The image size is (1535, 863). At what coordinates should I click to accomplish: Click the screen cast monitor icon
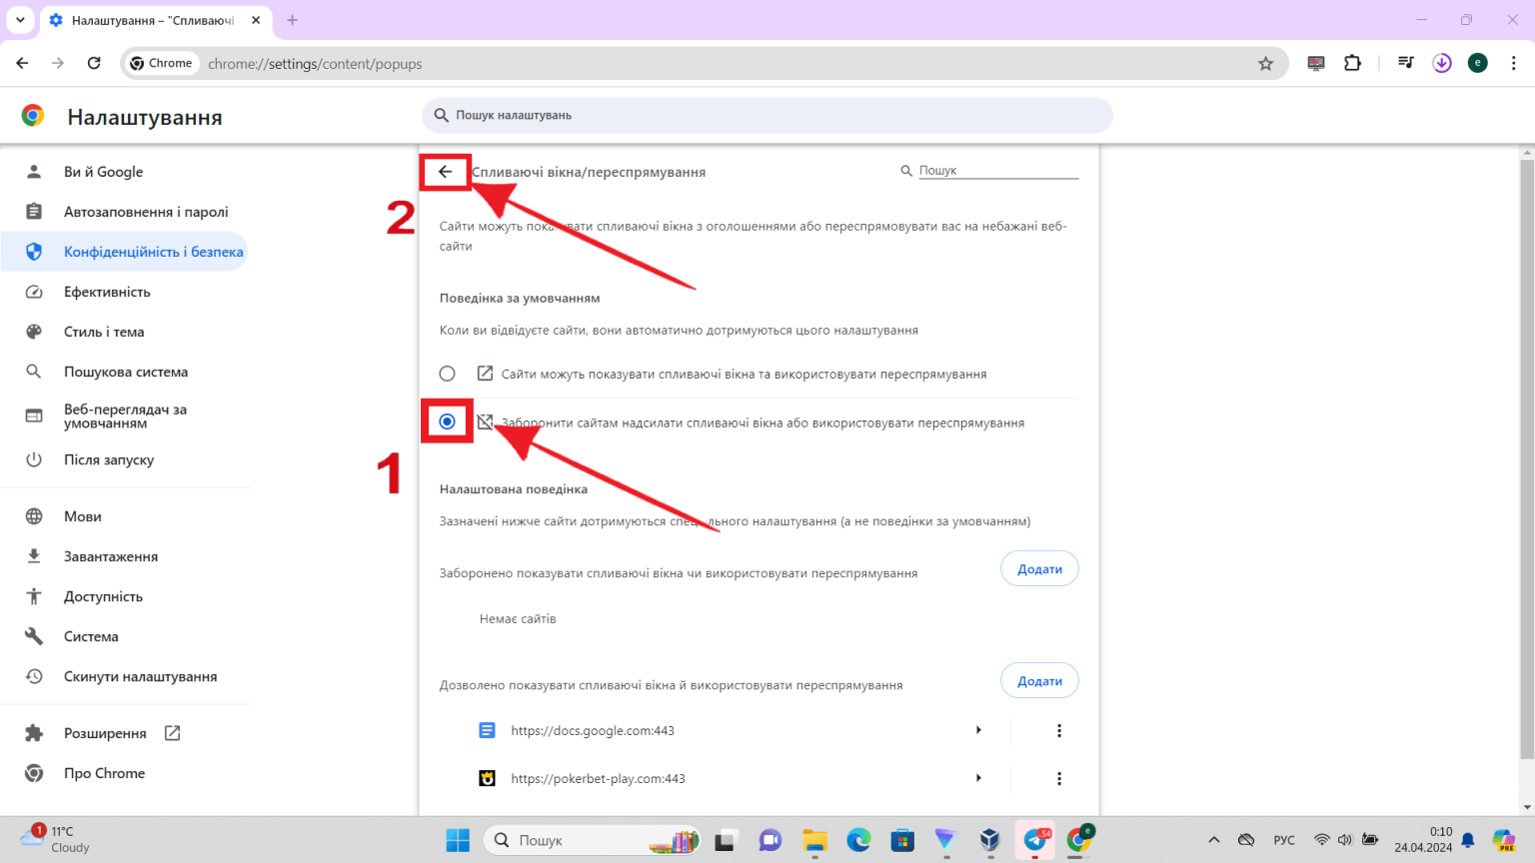(1315, 62)
